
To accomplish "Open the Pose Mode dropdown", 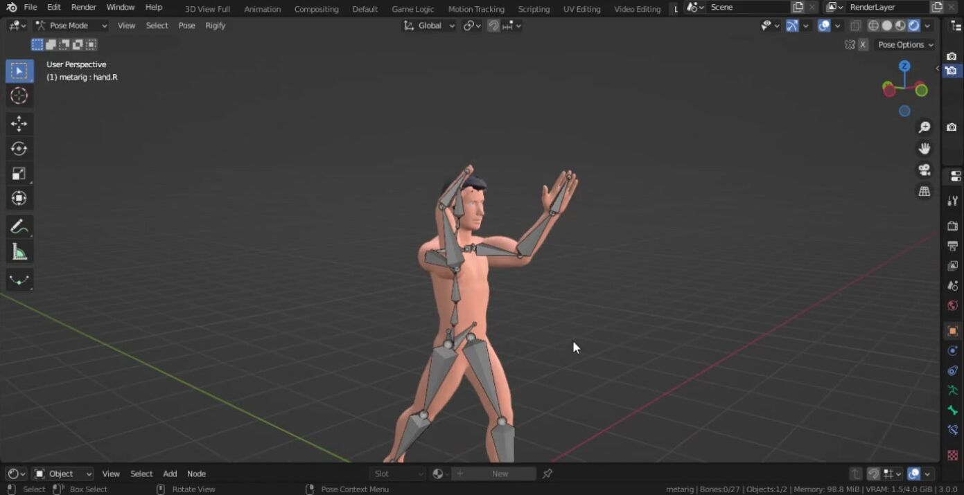I will pyautogui.click(x=71, y=26).
